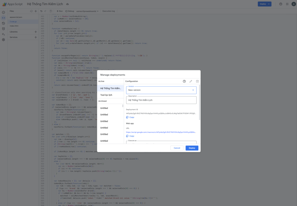
Task: Open the Execute as dropdown
Action: (161, 143)
